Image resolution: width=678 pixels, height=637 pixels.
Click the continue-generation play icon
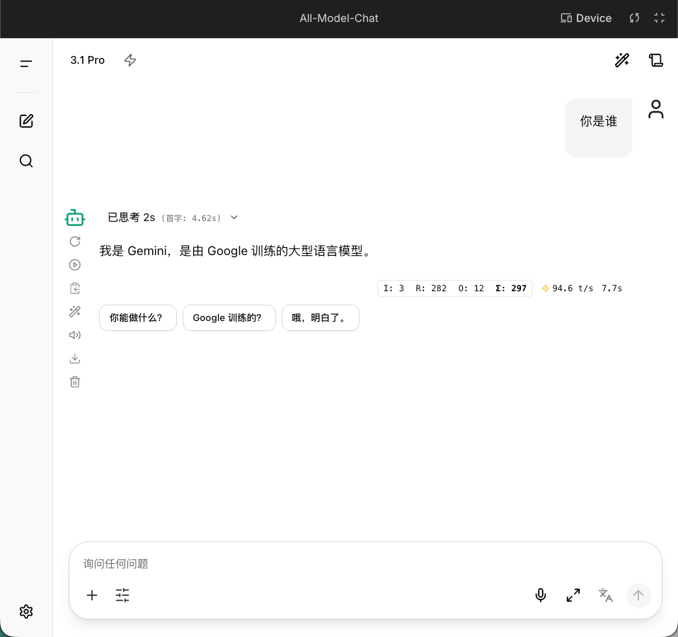(75, 264)
